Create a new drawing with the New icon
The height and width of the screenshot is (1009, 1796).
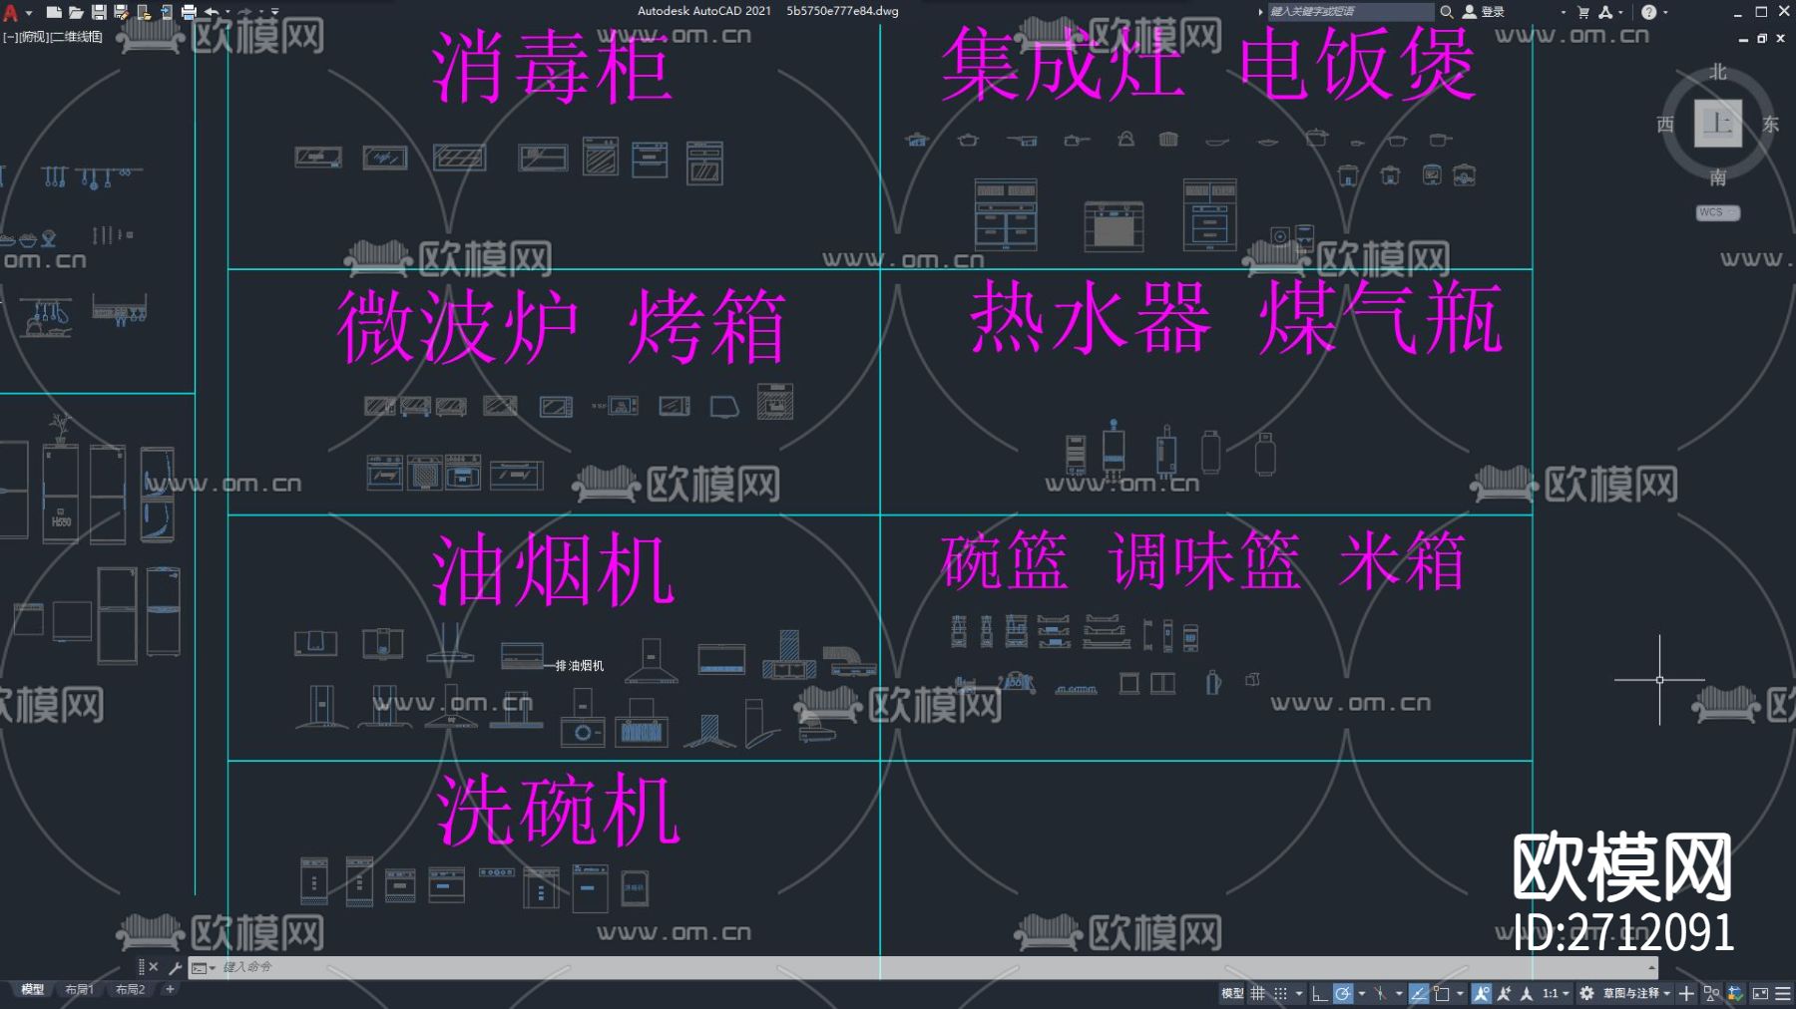pyautogui.click(x=55, y=11)
